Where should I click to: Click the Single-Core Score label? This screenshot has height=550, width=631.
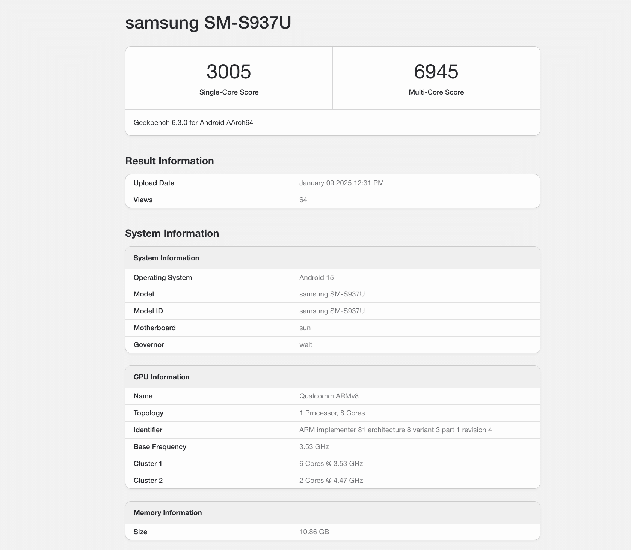[x=229, y=92]
